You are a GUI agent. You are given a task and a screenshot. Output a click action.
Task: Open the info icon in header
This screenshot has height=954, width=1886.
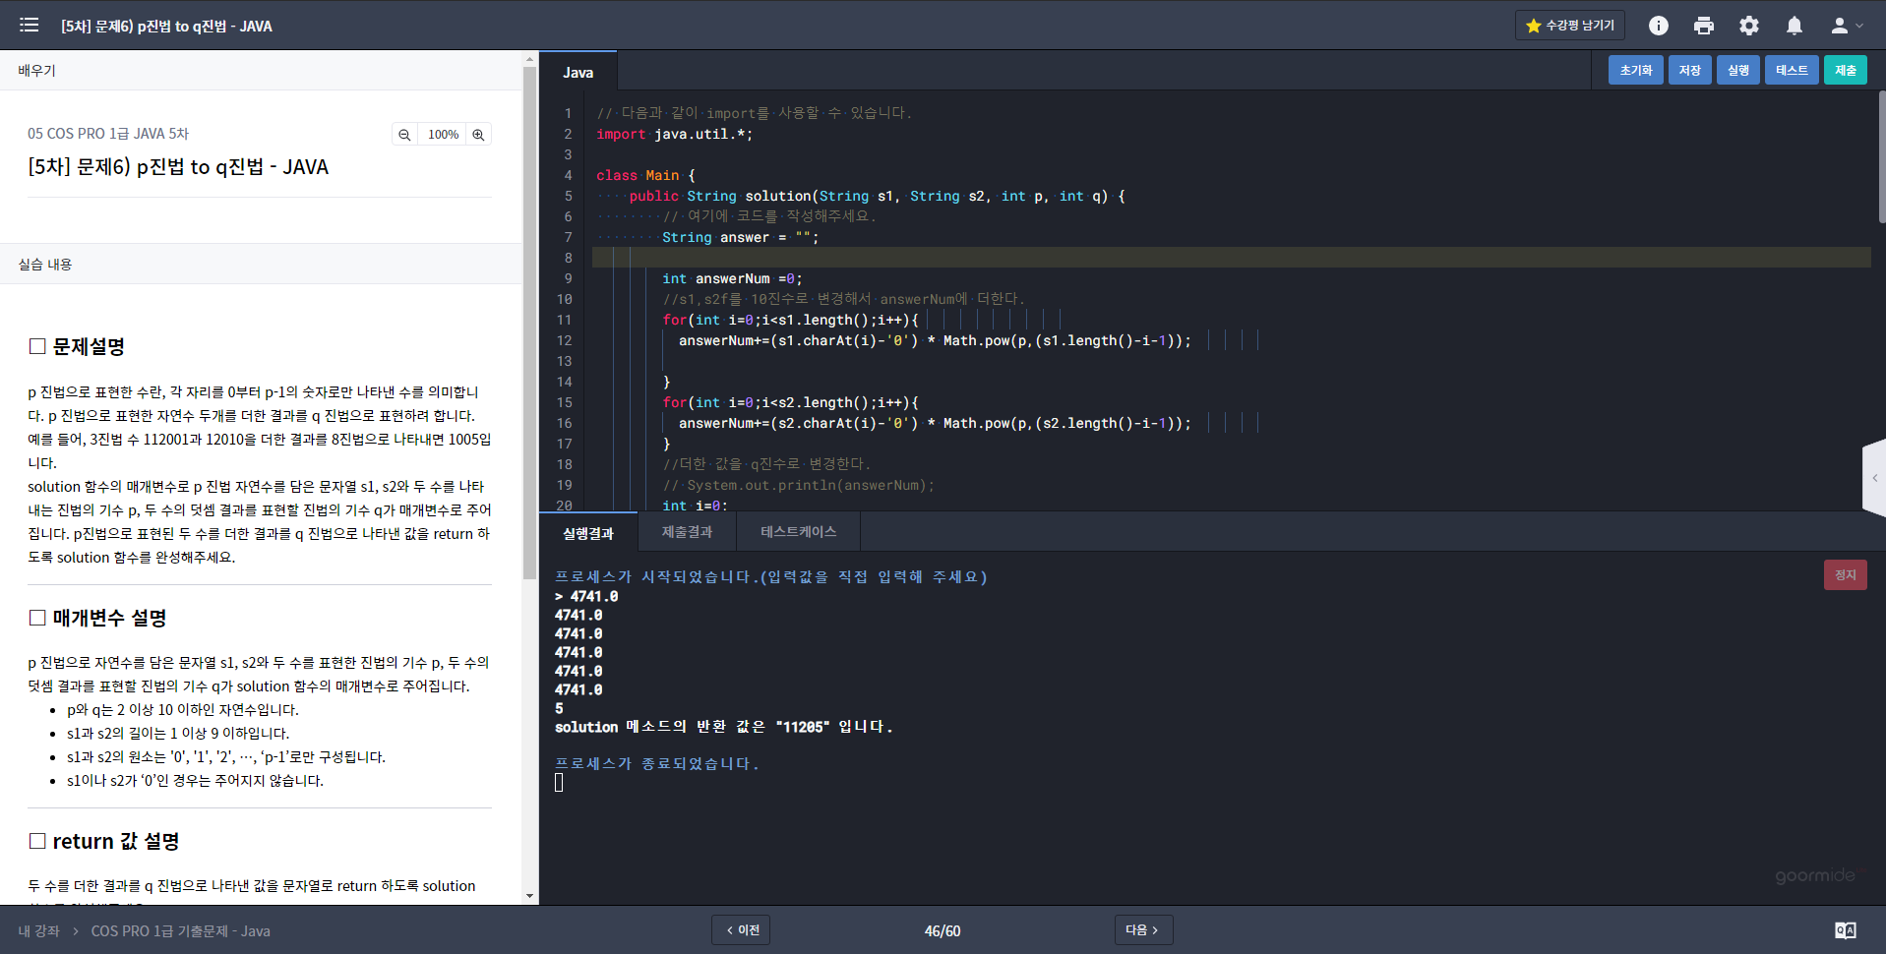point(1659,26)
